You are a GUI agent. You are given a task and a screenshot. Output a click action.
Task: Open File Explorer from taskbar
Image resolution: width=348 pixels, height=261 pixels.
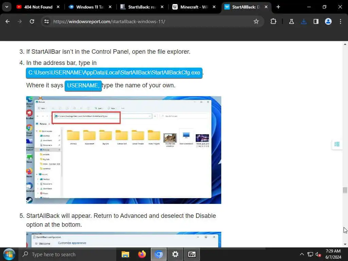point(125,254)
